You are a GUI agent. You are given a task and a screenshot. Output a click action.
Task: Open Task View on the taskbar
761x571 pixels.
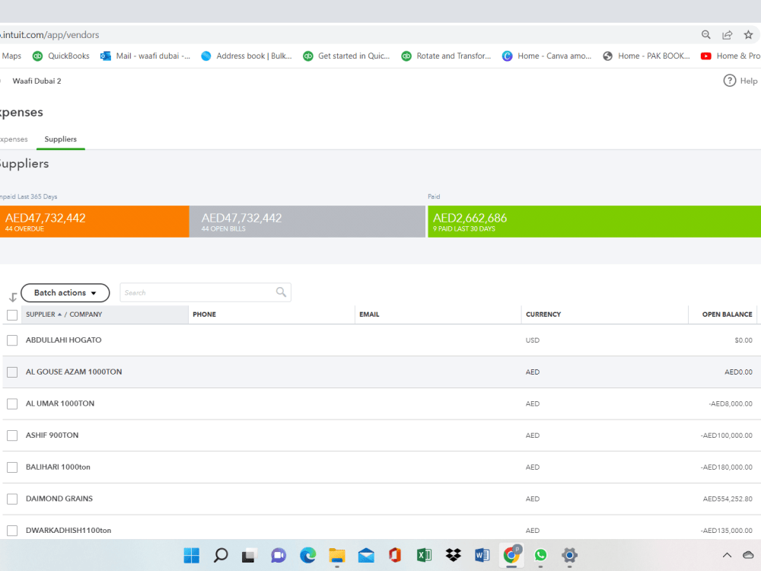pos(250,555)
